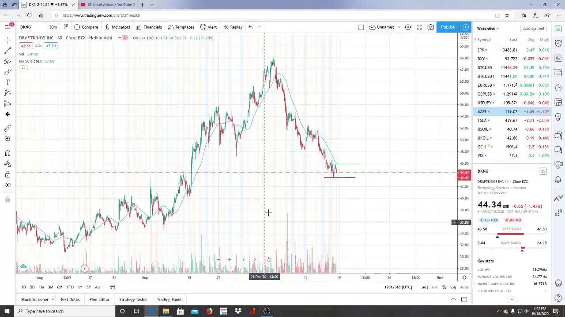
Task: Open the data window panel icon
Action: pos(558,73)
